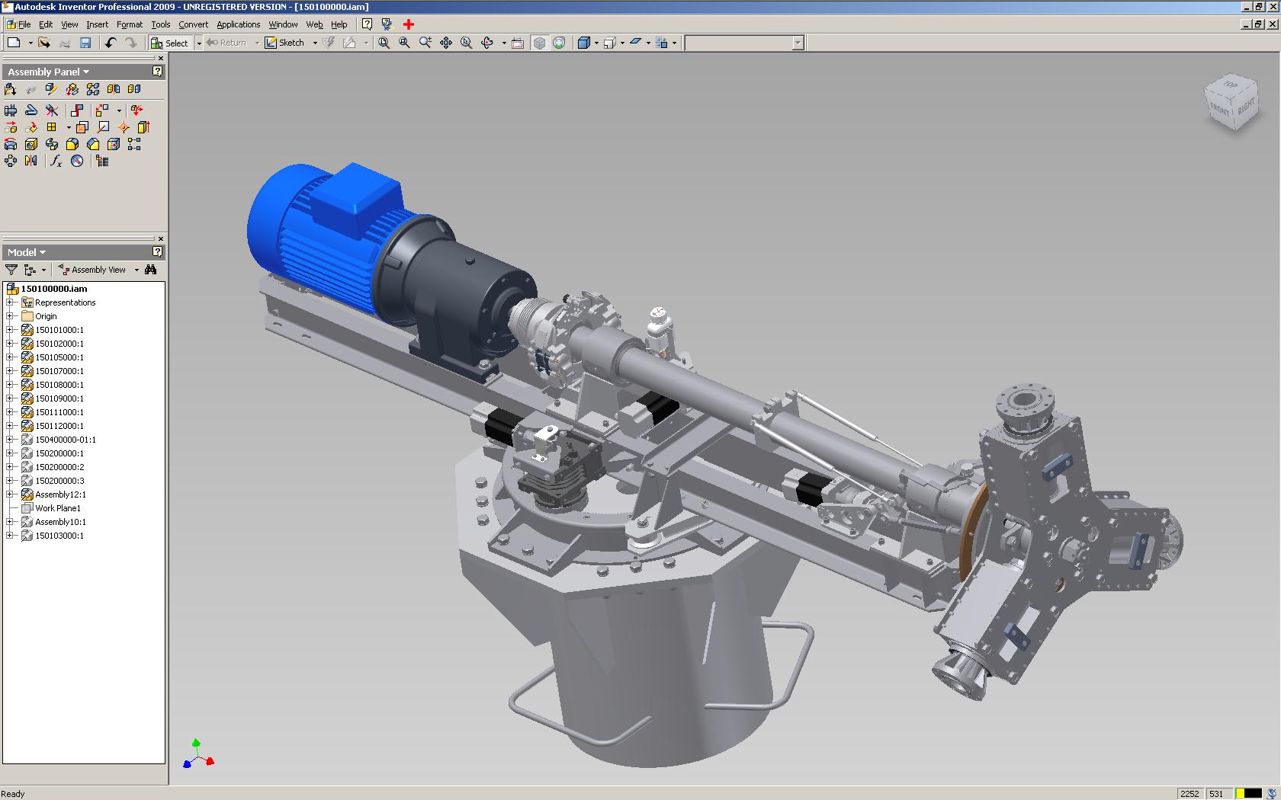Open the Sketch dropdown arrow
Image resolution: width=1281 pixels, height=800 pixels.
tap(315, 43)
